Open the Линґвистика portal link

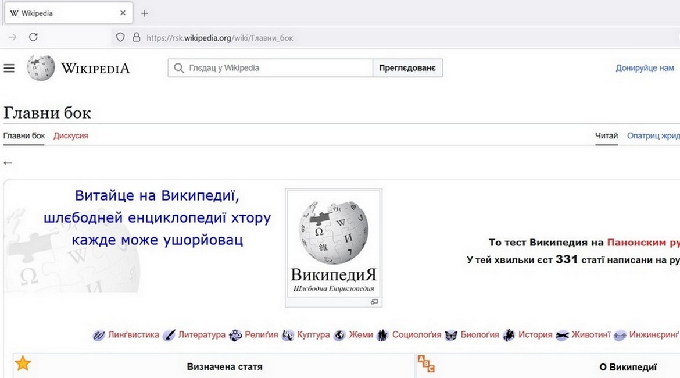click(x=133, y=335)
